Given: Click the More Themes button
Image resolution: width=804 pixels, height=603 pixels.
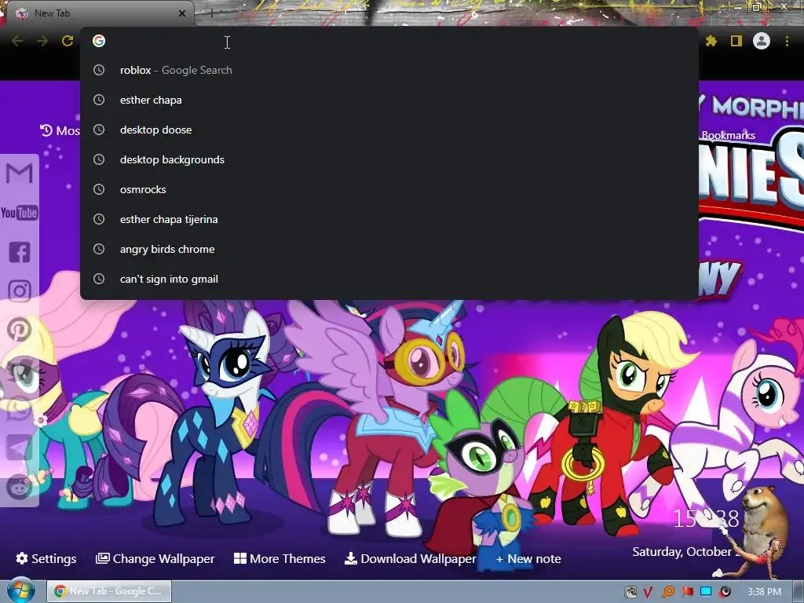Looking at the screenshot, I should 280,558.
